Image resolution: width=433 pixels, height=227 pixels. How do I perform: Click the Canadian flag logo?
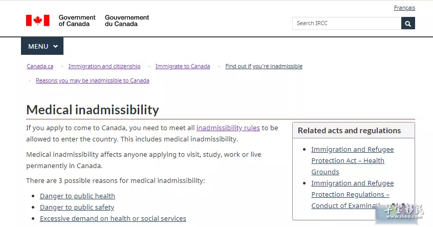pyautogui.click(x=38, y=20)
